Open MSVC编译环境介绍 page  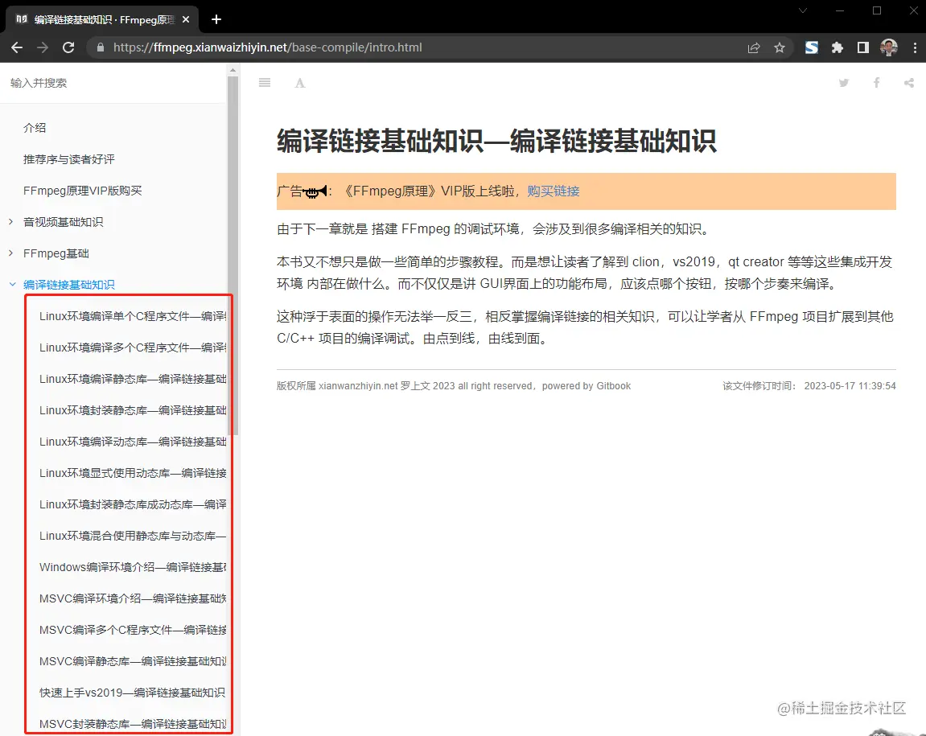tap(132, 598)
